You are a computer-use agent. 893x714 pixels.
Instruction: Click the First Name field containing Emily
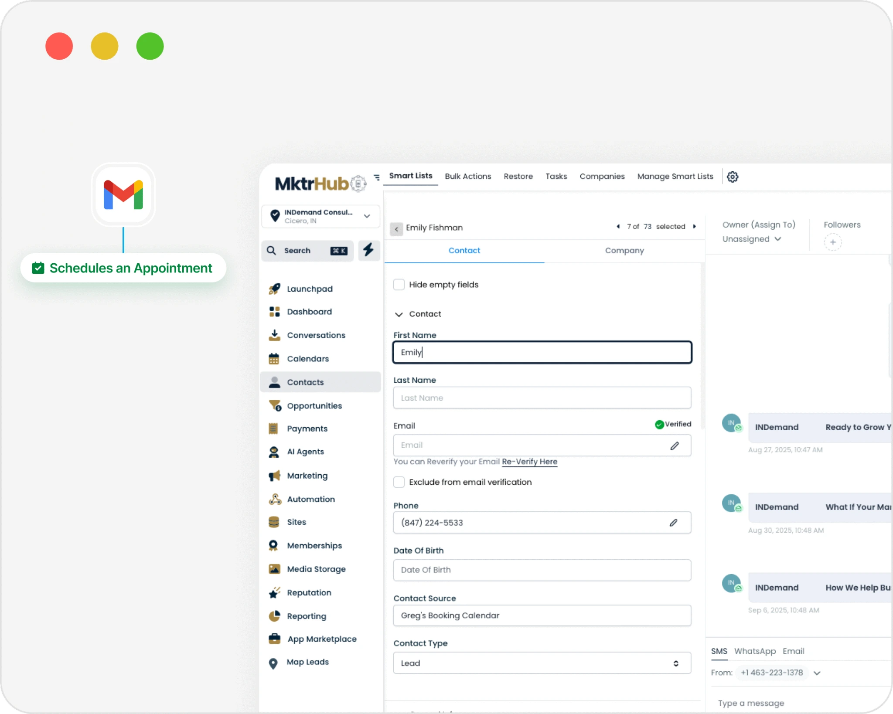[x=542, y=352]
